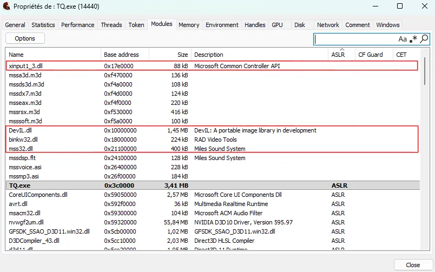435x272 pixels.
Task: Click the RAD Video Tools description
Action: click(x=215, y=140)
